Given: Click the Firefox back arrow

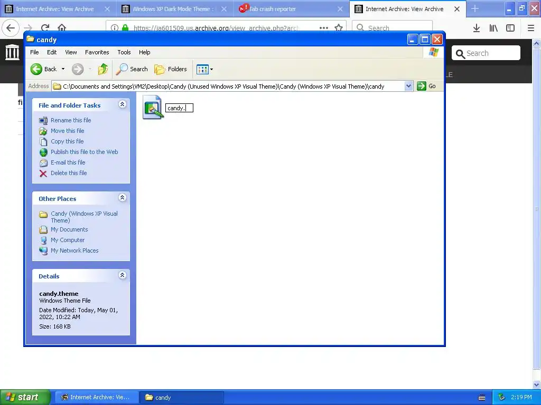Looking at the screenshot, I should tap(11, 28).
